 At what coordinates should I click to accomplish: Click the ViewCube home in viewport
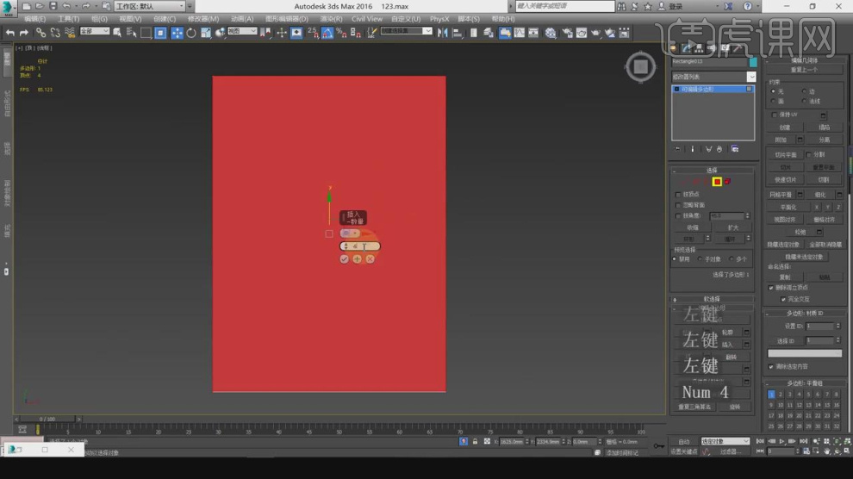[640, 67]
